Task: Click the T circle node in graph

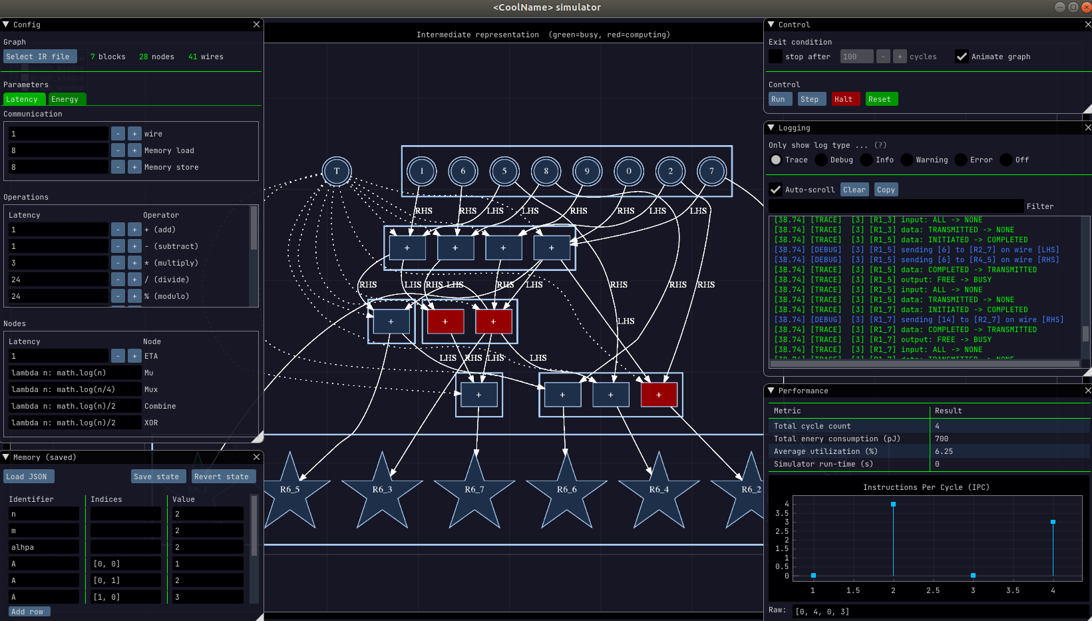Action: pos(337,171)
